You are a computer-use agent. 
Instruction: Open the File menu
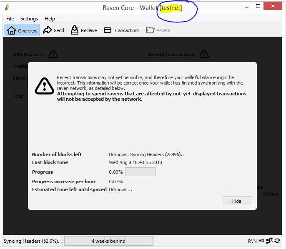(x=10, y=19)
